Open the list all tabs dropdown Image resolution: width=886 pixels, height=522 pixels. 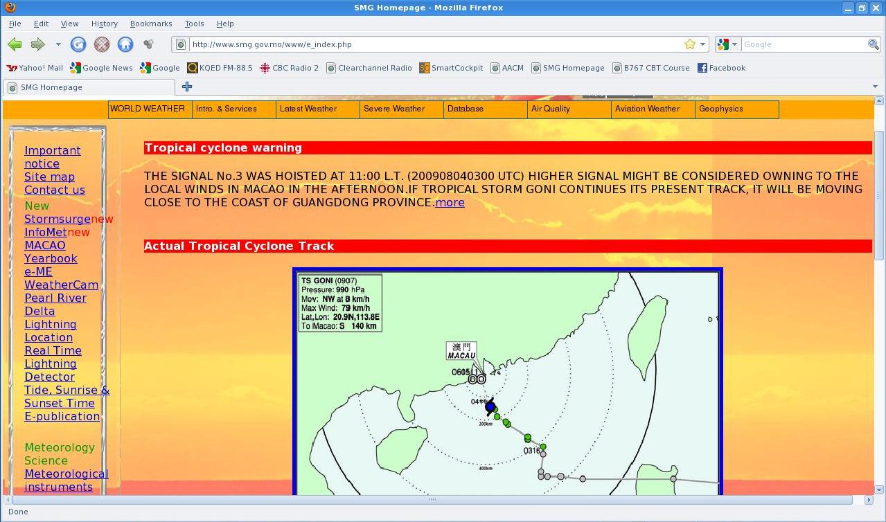875,87
